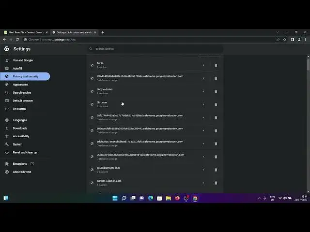310x232 pixels.
Task: Delete site data for 1rx.io
Action: (216, 65)
